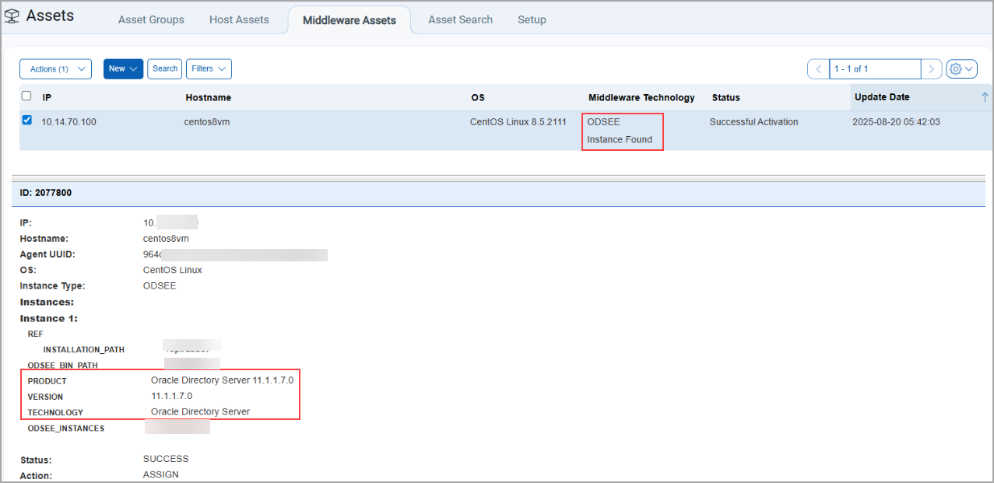
Task: Open the Setup tab
Action: point(532,19)
